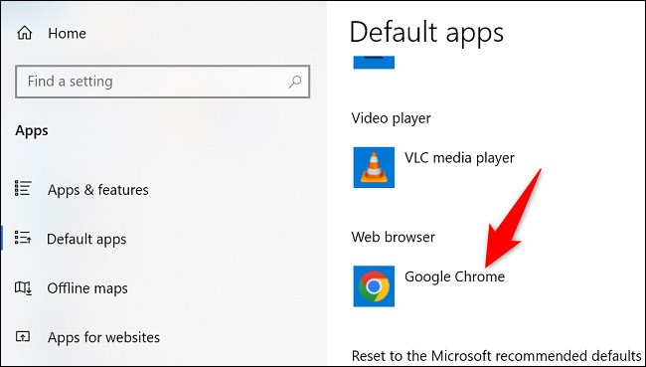The image size is (646, 367).
Task: Click the Web browser label
Action: (x=393, y=237)
